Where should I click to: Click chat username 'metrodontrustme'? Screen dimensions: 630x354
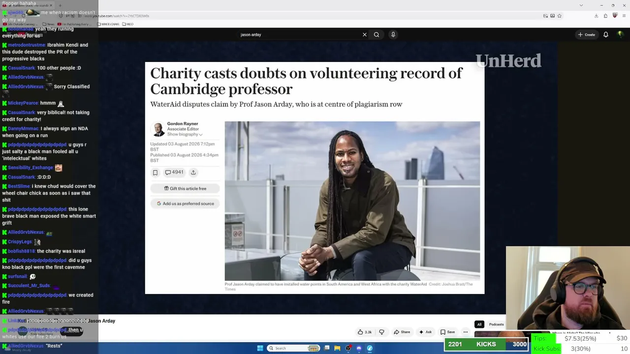click(27, 45)
